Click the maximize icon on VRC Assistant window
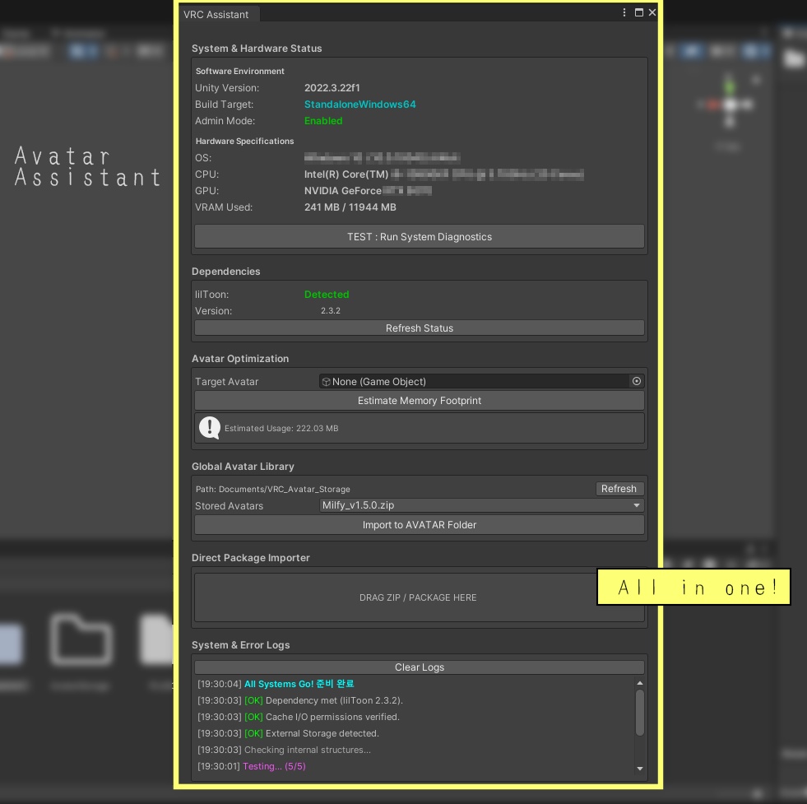The image size is (807, 804). pyautogui.click(x=638, y=12)
